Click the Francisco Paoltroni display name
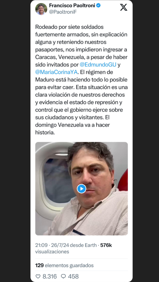 pos(72,6)
